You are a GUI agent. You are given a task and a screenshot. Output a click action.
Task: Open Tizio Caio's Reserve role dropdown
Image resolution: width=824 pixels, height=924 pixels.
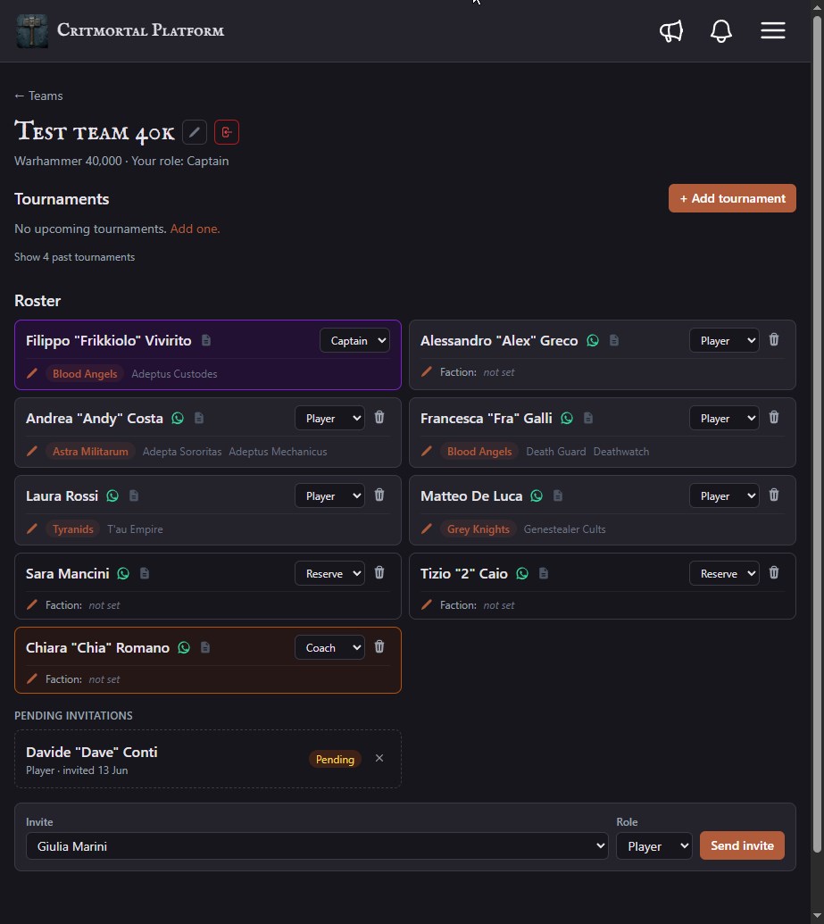(x=724, y=574)
